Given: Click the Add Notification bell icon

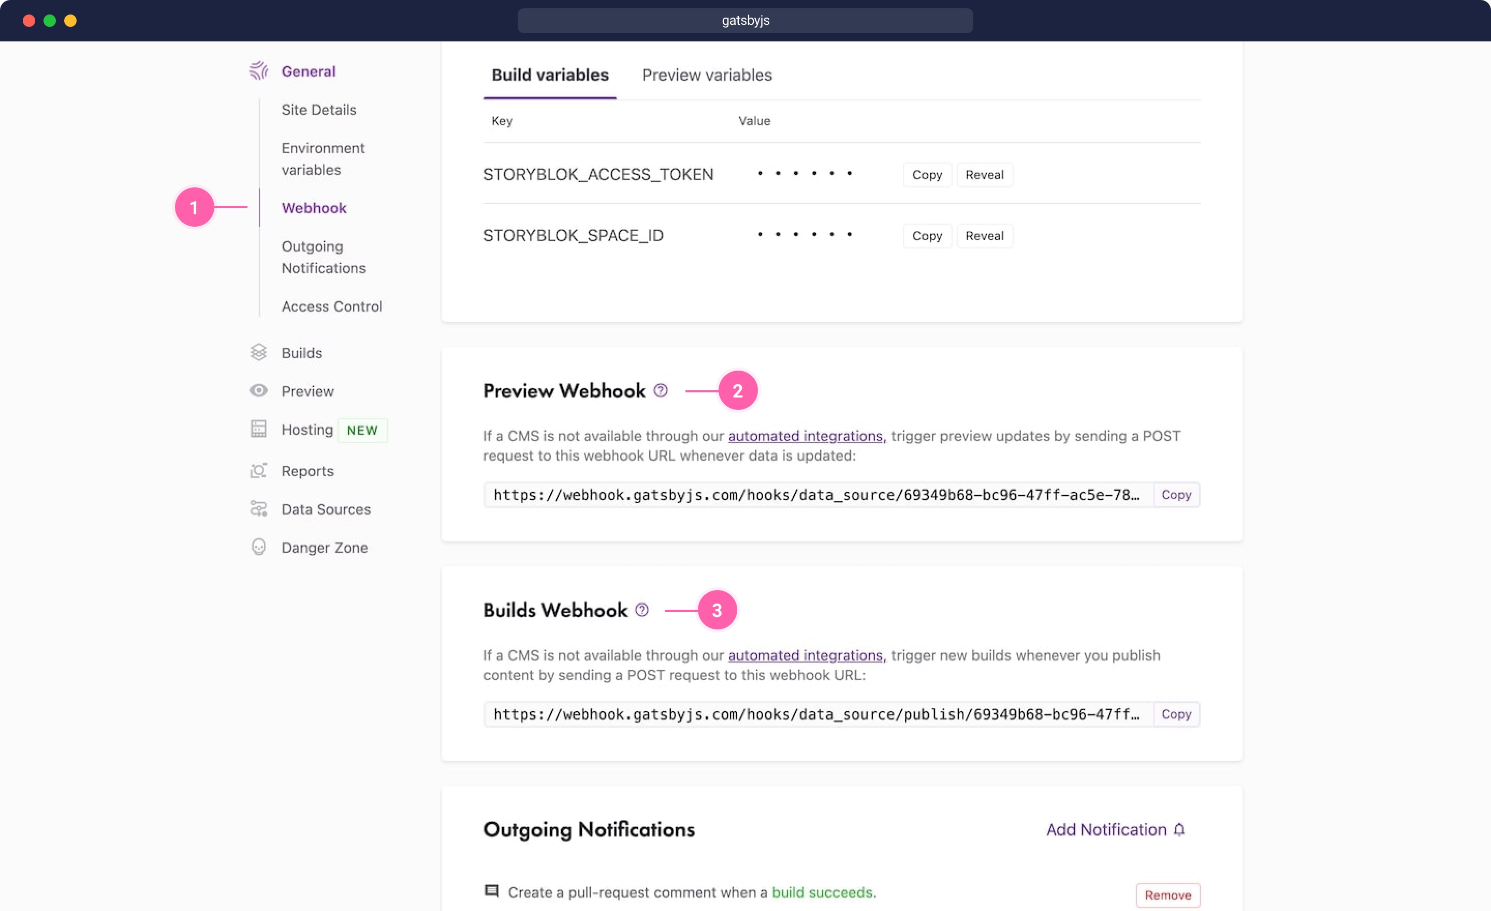Looking at the screenshot, I should [x=1179, y=829].
